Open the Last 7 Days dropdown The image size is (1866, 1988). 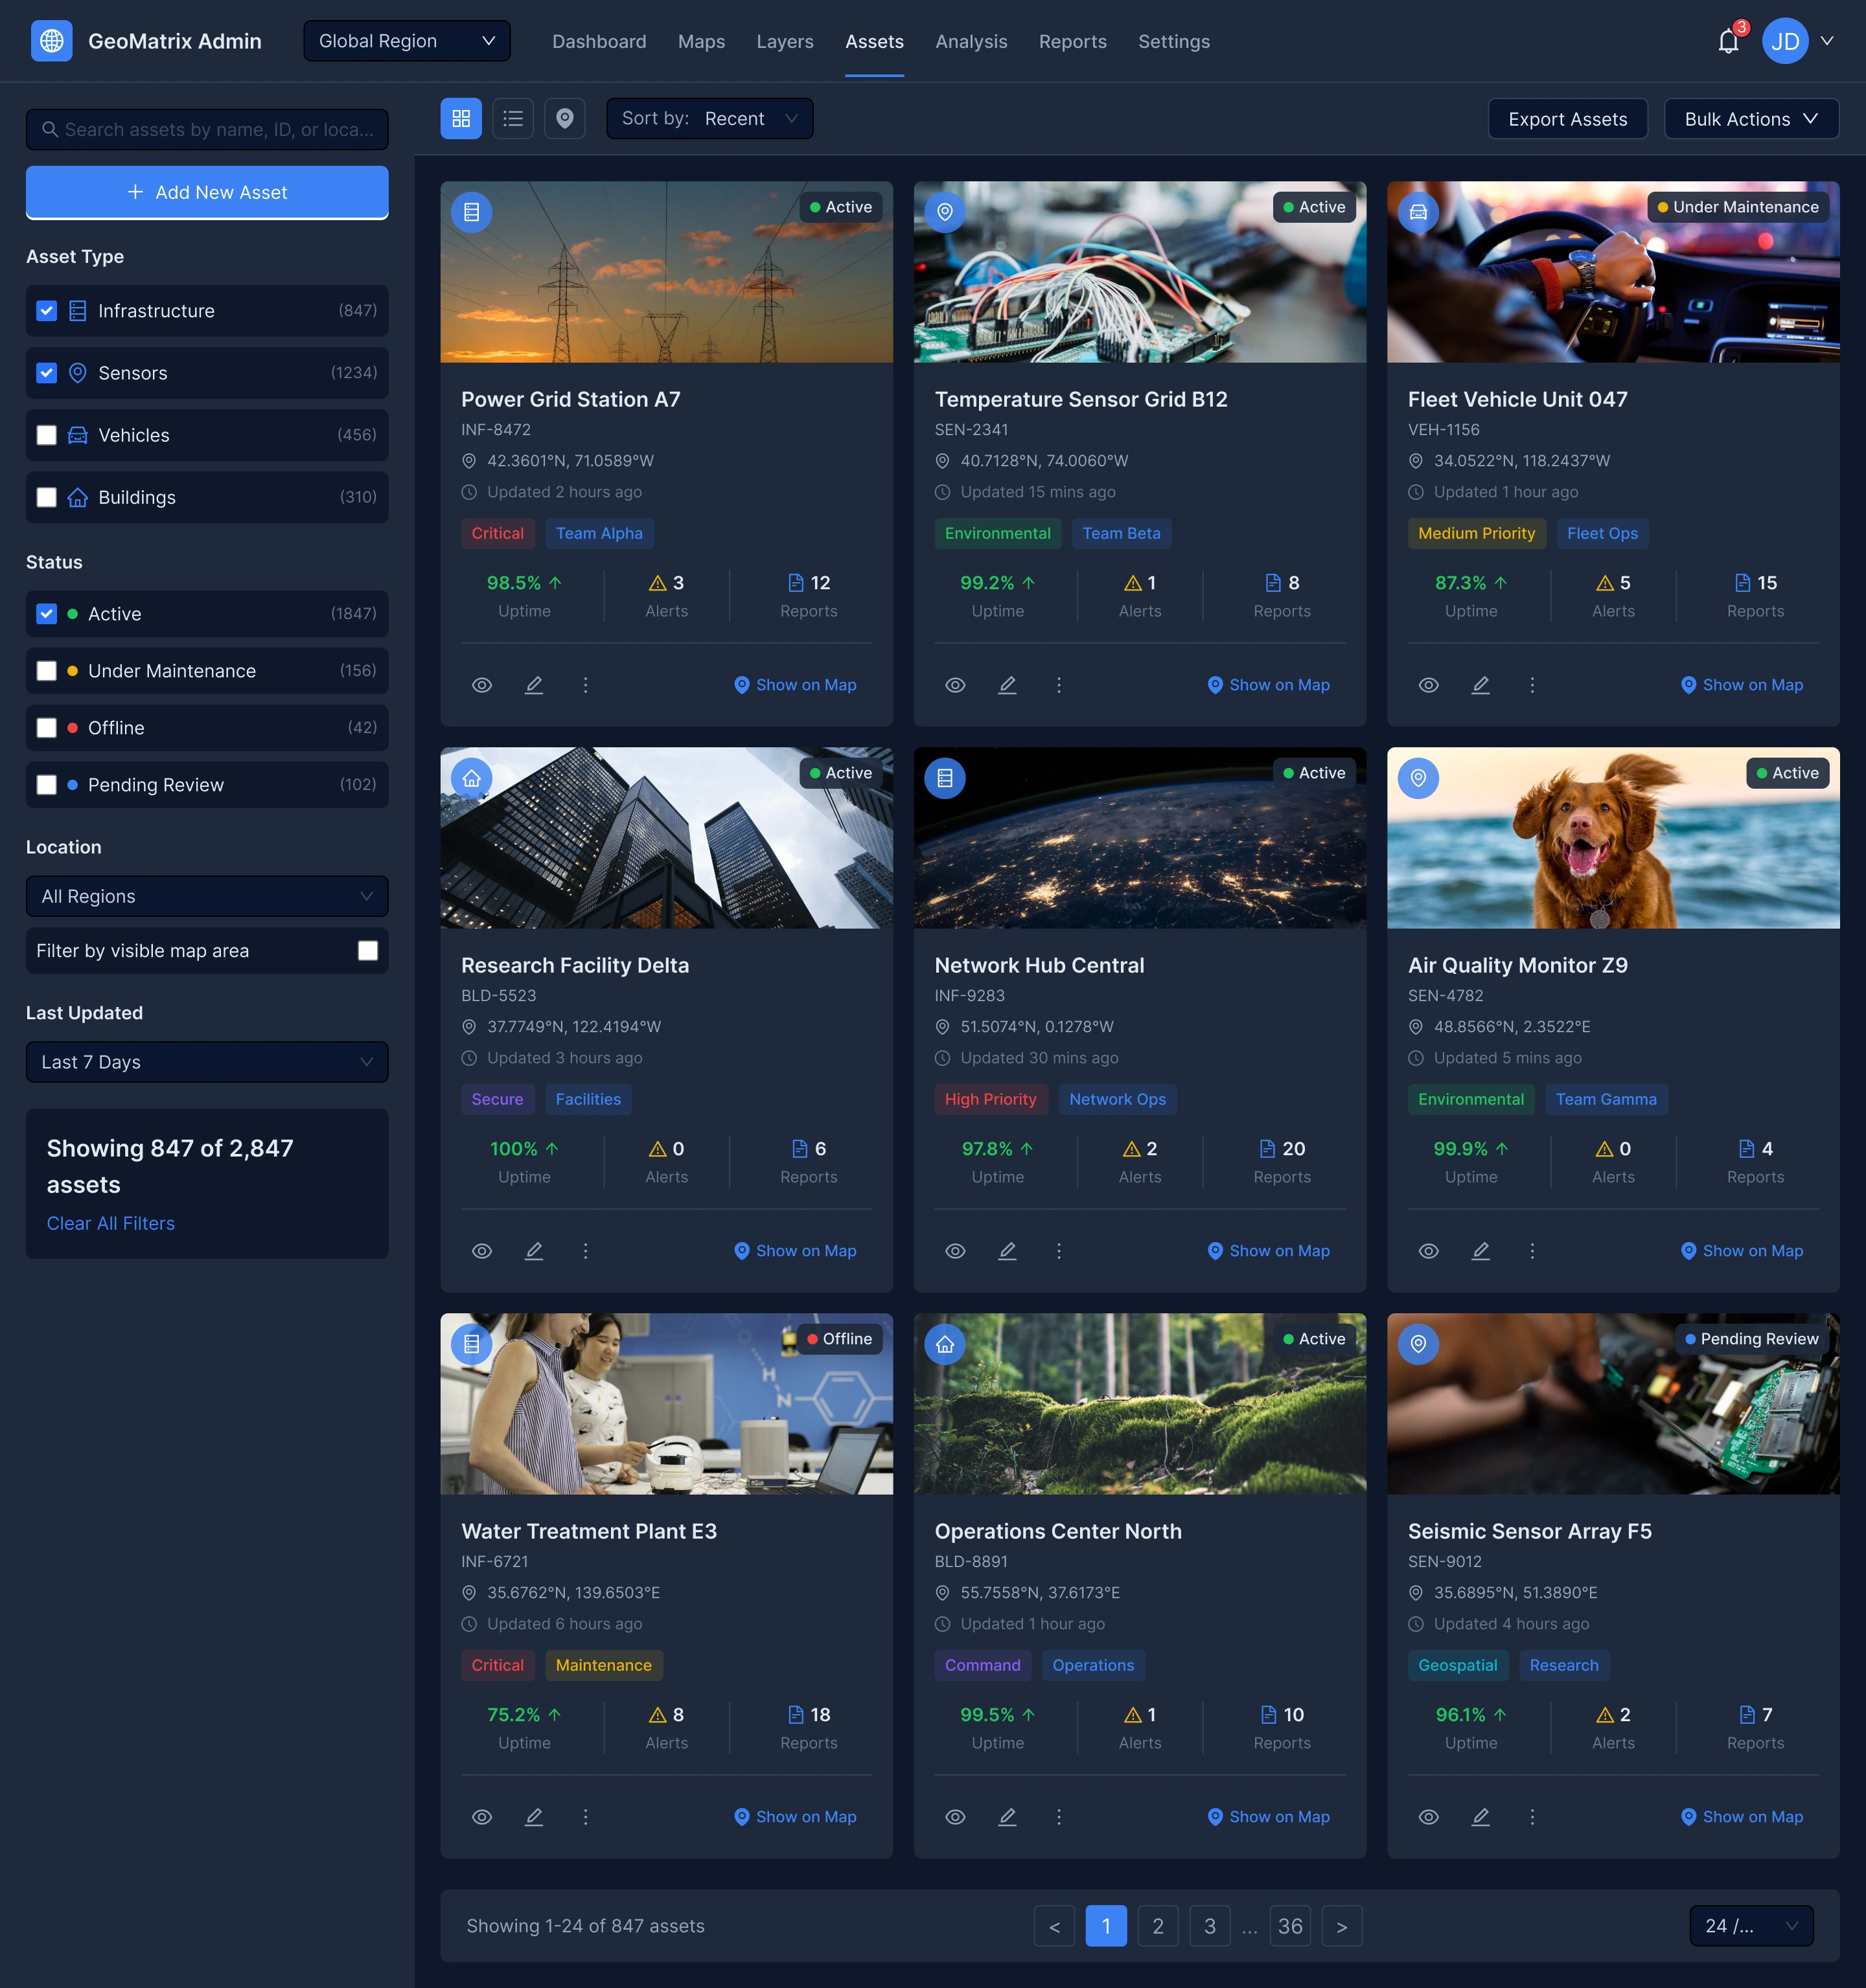(207, 1062)
